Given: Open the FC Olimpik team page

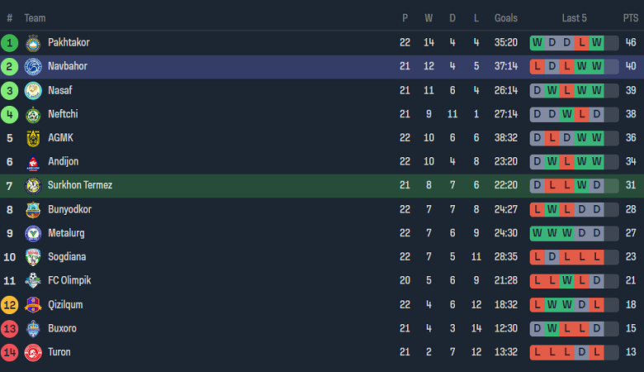Looking at the screenshot, I should click(x=69, y=281).
